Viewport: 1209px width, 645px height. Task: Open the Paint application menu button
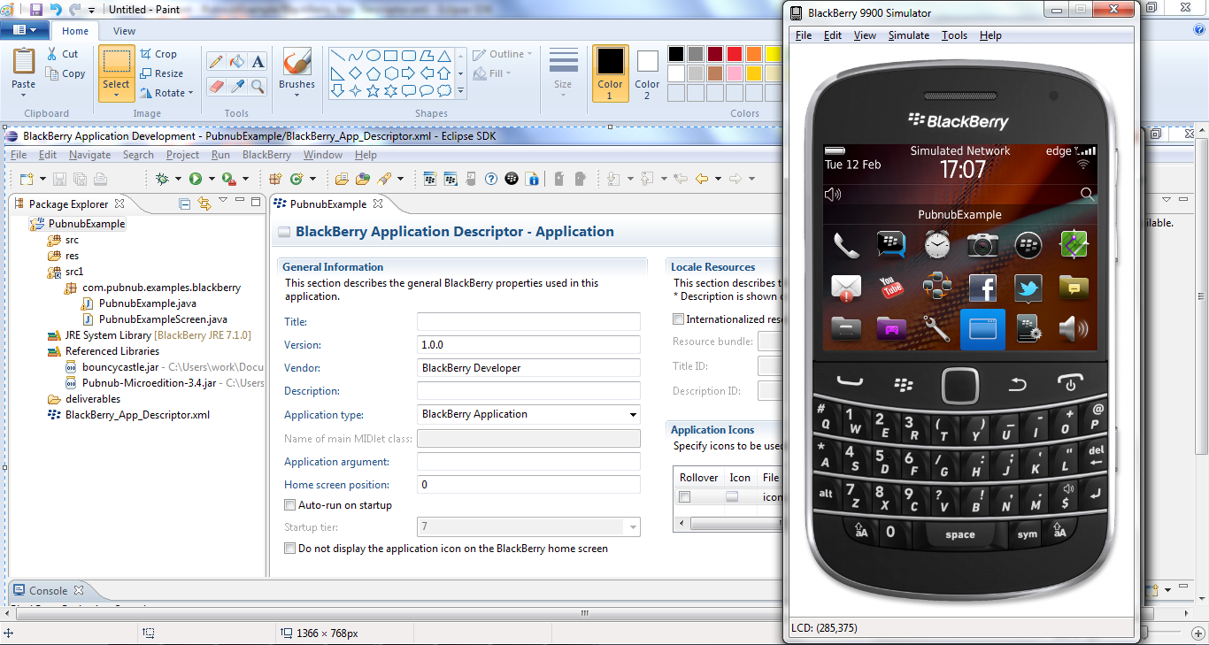24,30
